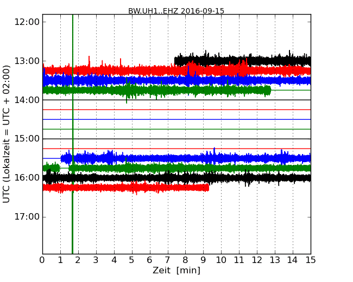Click the x-axis tick label 8
The image size is (353, 282).
click(185, 260)
